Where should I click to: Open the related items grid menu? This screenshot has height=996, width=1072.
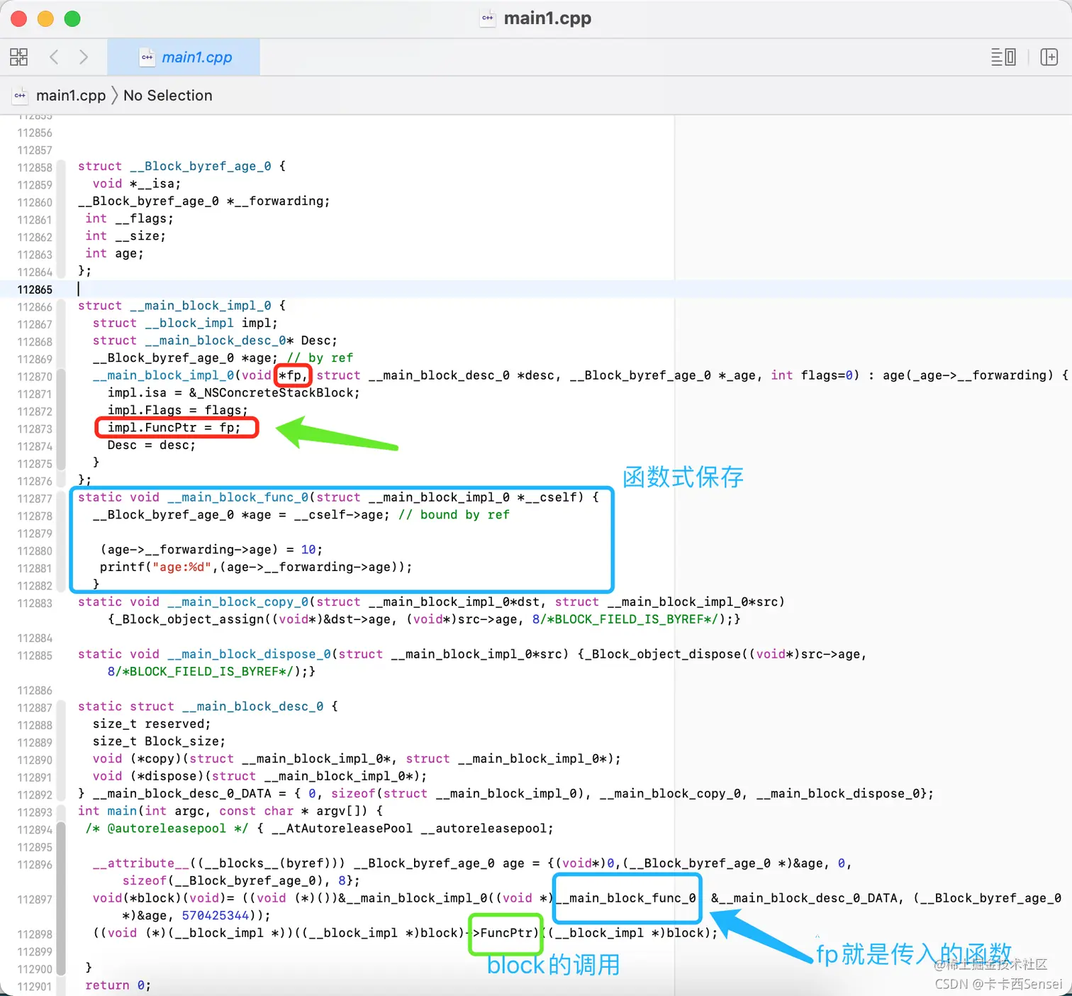(19, 57)
